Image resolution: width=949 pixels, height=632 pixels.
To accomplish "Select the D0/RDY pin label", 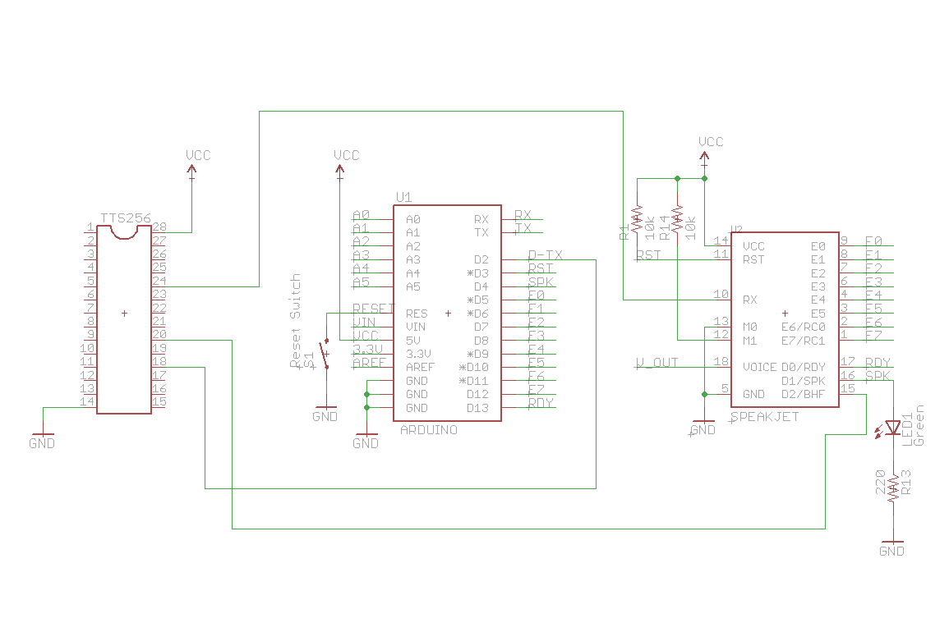I will [803, 367].
